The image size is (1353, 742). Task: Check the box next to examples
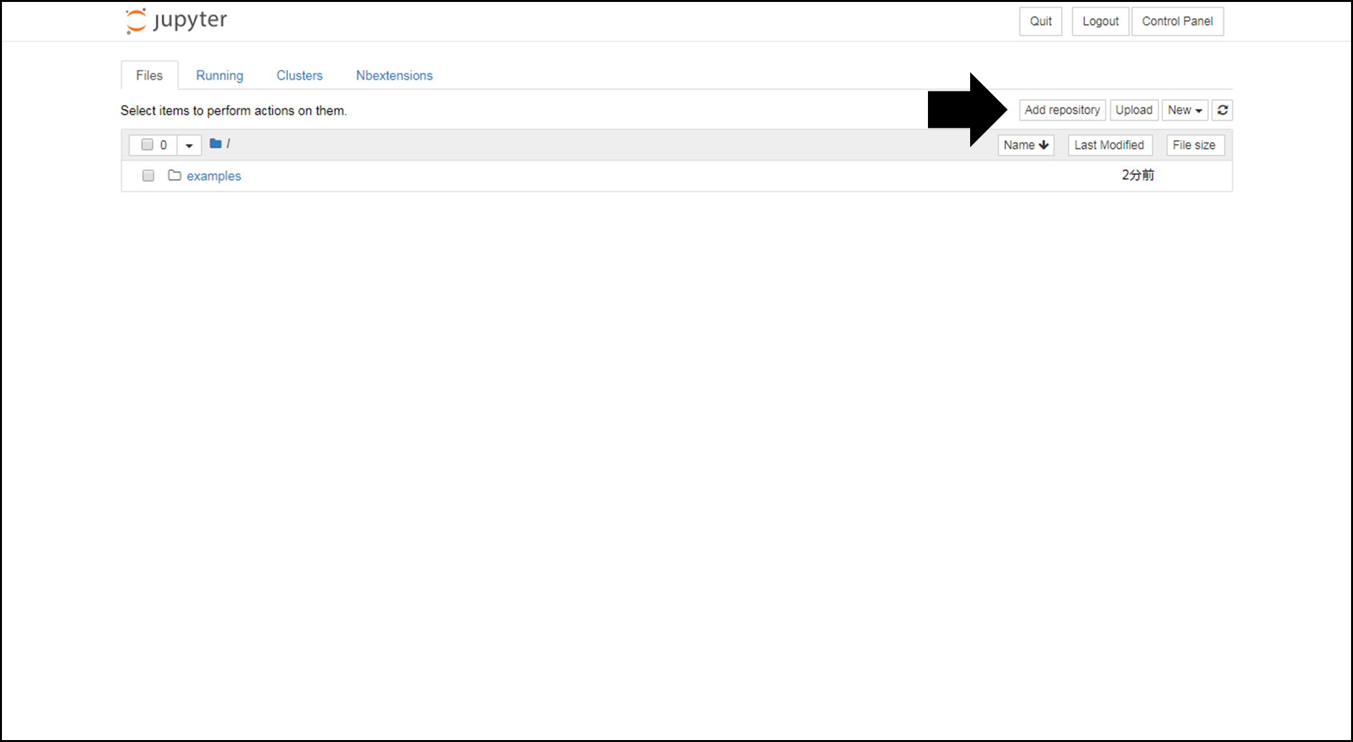pos(148,176)
